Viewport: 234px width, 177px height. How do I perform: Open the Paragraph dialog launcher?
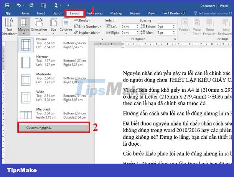point(175,39)
